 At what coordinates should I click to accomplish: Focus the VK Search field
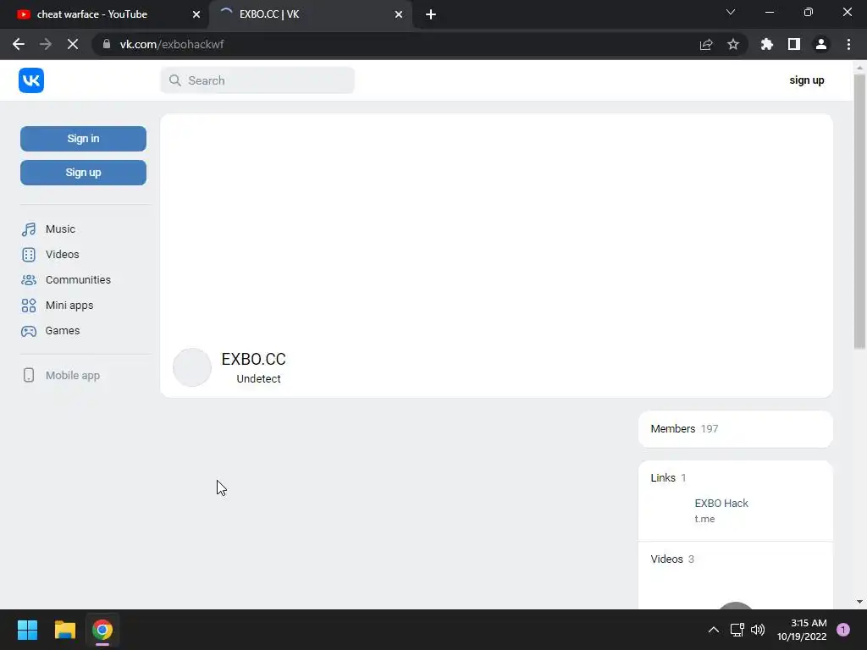click(257, 80)
